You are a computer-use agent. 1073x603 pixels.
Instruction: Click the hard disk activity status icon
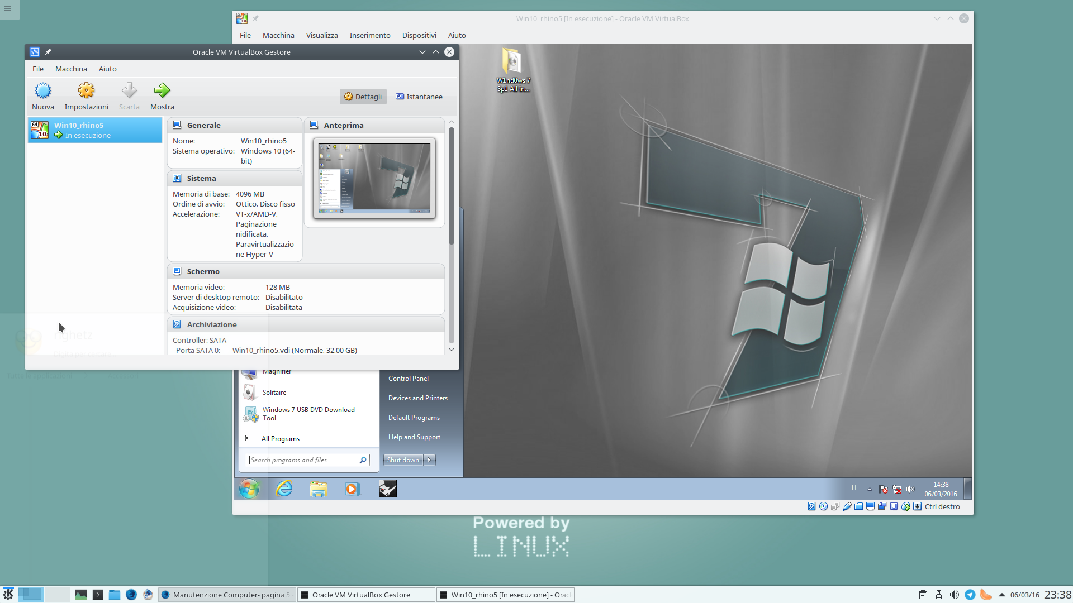click(811, 506)
